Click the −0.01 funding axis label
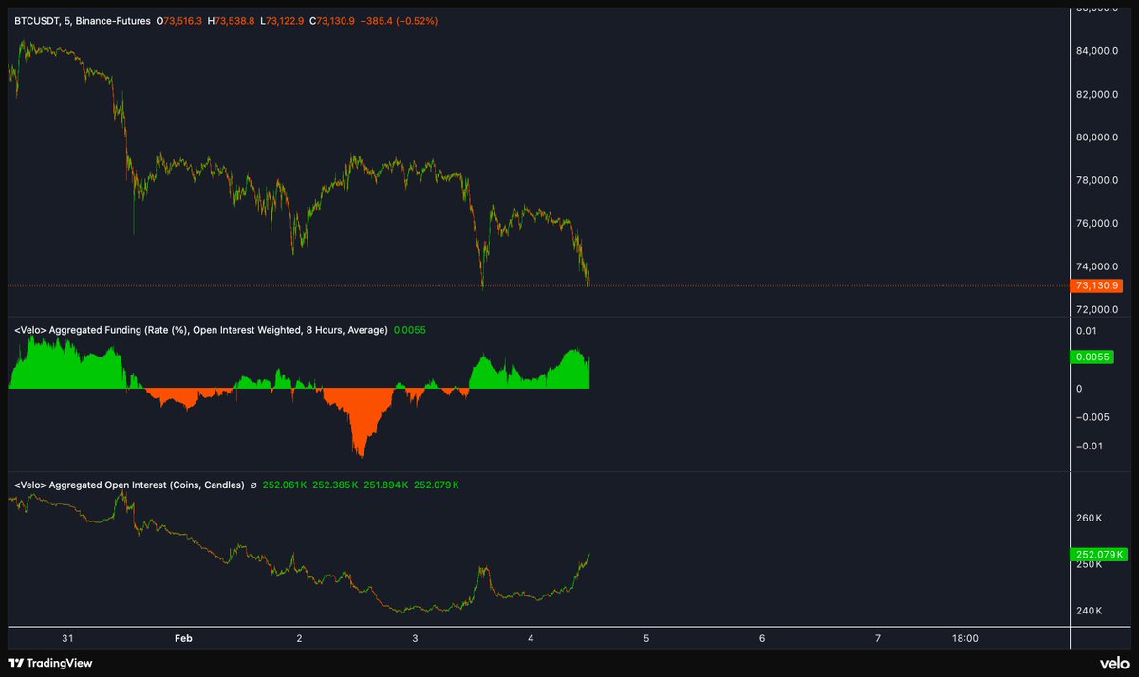The height and width of the screenshot is (677, 1139). (1089, 447)
